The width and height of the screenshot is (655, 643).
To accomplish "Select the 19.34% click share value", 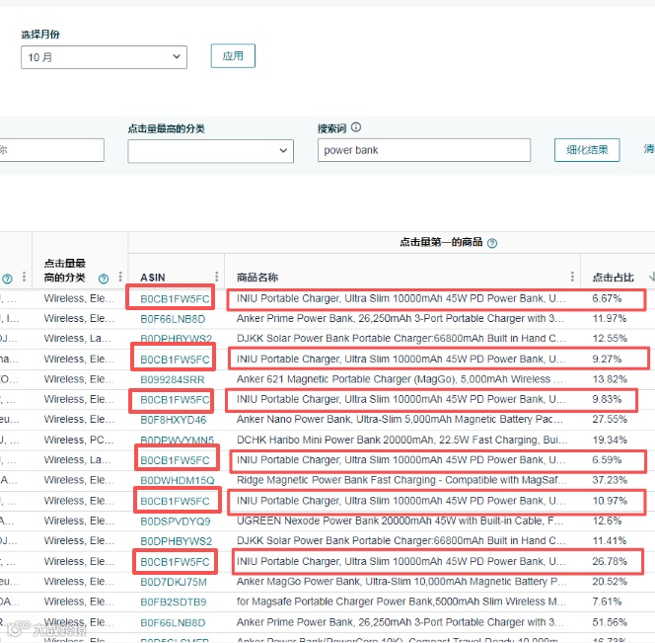I will (610, 441).
